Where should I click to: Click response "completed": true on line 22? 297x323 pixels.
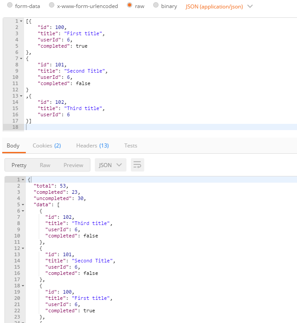point(89,311)
